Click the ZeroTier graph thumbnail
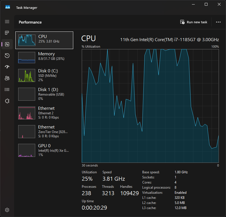Viewport: 226px width, 217px height. point(27,131)
